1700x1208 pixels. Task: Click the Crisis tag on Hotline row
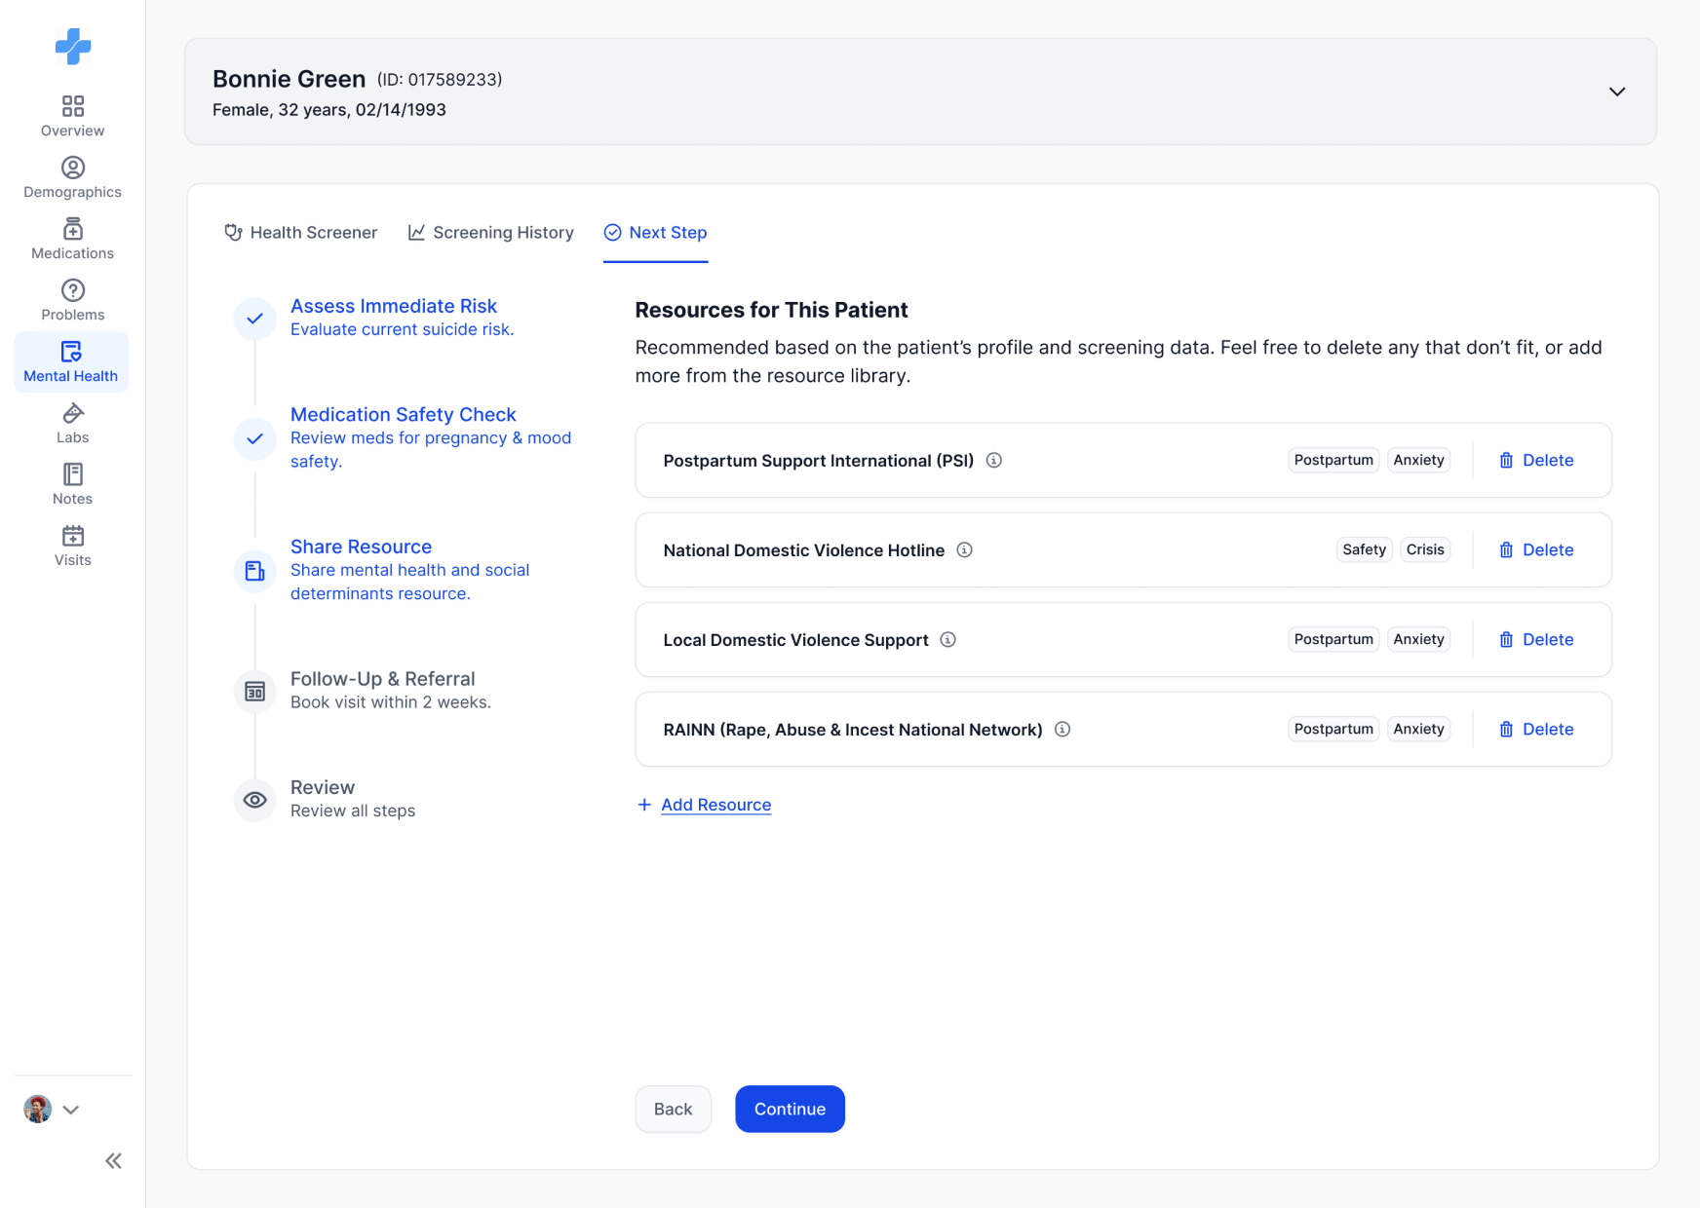pyautogui.click(x=1425, y=549)
